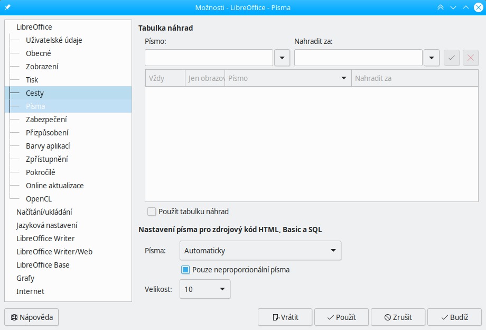Select 'Cesty' in the options tree
The height and width of the screenshot is (330, 486).
tap(68, 93)
